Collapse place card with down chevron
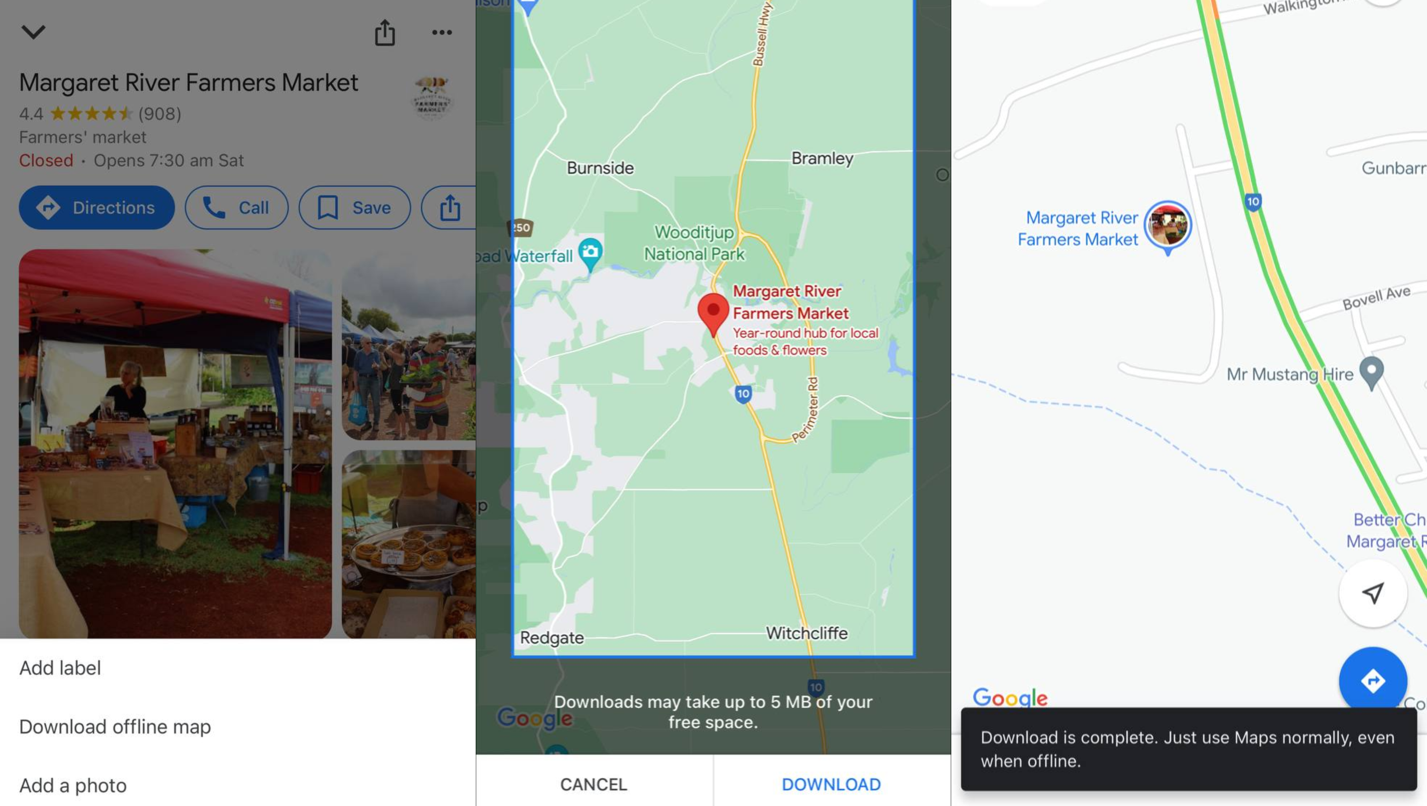Image resolution: width=1427 pixels, height=806 pixels. 33,31
